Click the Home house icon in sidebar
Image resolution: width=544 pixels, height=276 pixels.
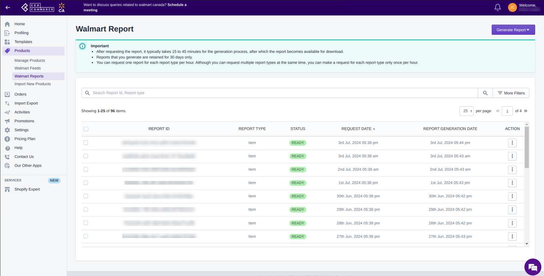coord(7,24)
